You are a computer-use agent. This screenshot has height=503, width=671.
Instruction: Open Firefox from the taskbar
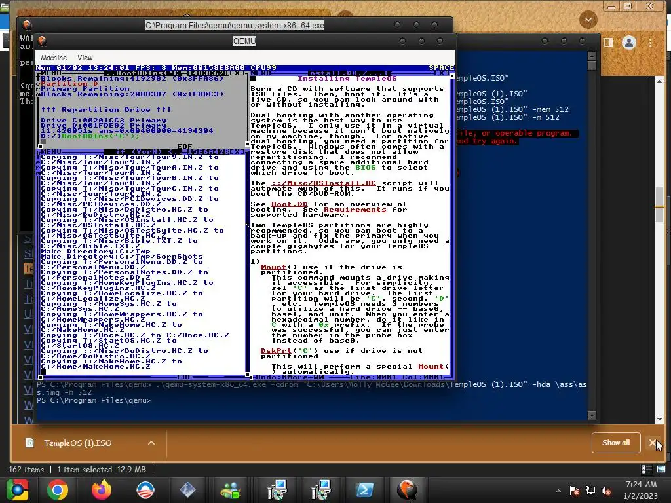(102, 490)
